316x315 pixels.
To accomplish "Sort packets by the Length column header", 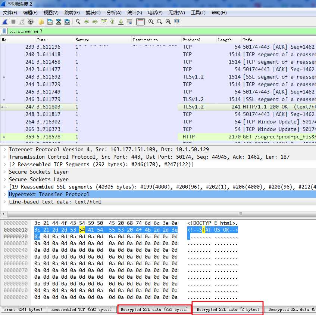I will (x=229, y=40).
